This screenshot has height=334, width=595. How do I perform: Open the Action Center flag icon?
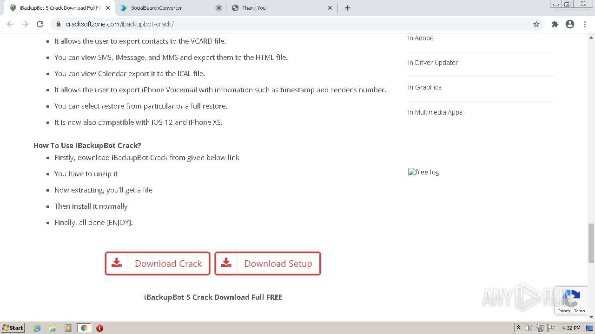pos(550,328)
